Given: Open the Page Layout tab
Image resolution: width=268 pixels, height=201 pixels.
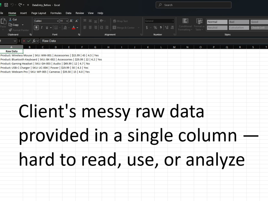Looking at the screenshot, I should click(39, 13).
